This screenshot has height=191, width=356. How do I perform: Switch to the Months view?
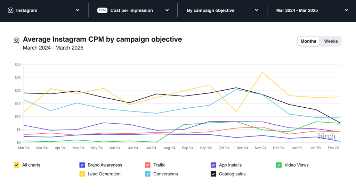pyautogui.click(x=308, y=41)
